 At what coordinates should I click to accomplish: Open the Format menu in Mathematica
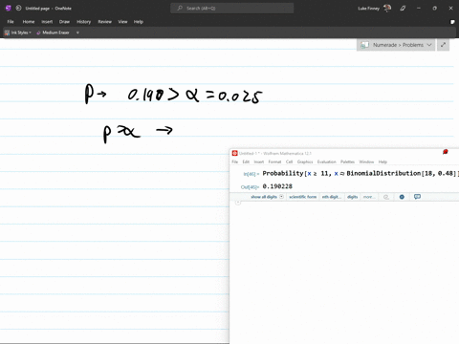click(x=274, y=161)
